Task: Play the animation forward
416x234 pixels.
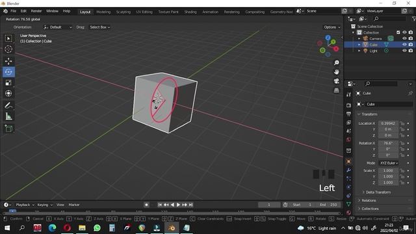Action: coord(178,205)
